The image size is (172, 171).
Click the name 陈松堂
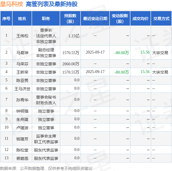coord(22,150)
